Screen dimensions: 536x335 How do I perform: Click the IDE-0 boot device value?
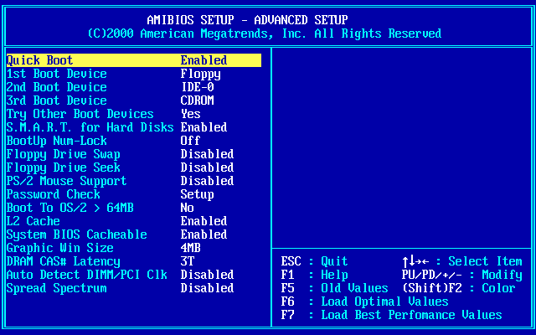[x=198, y=87]
